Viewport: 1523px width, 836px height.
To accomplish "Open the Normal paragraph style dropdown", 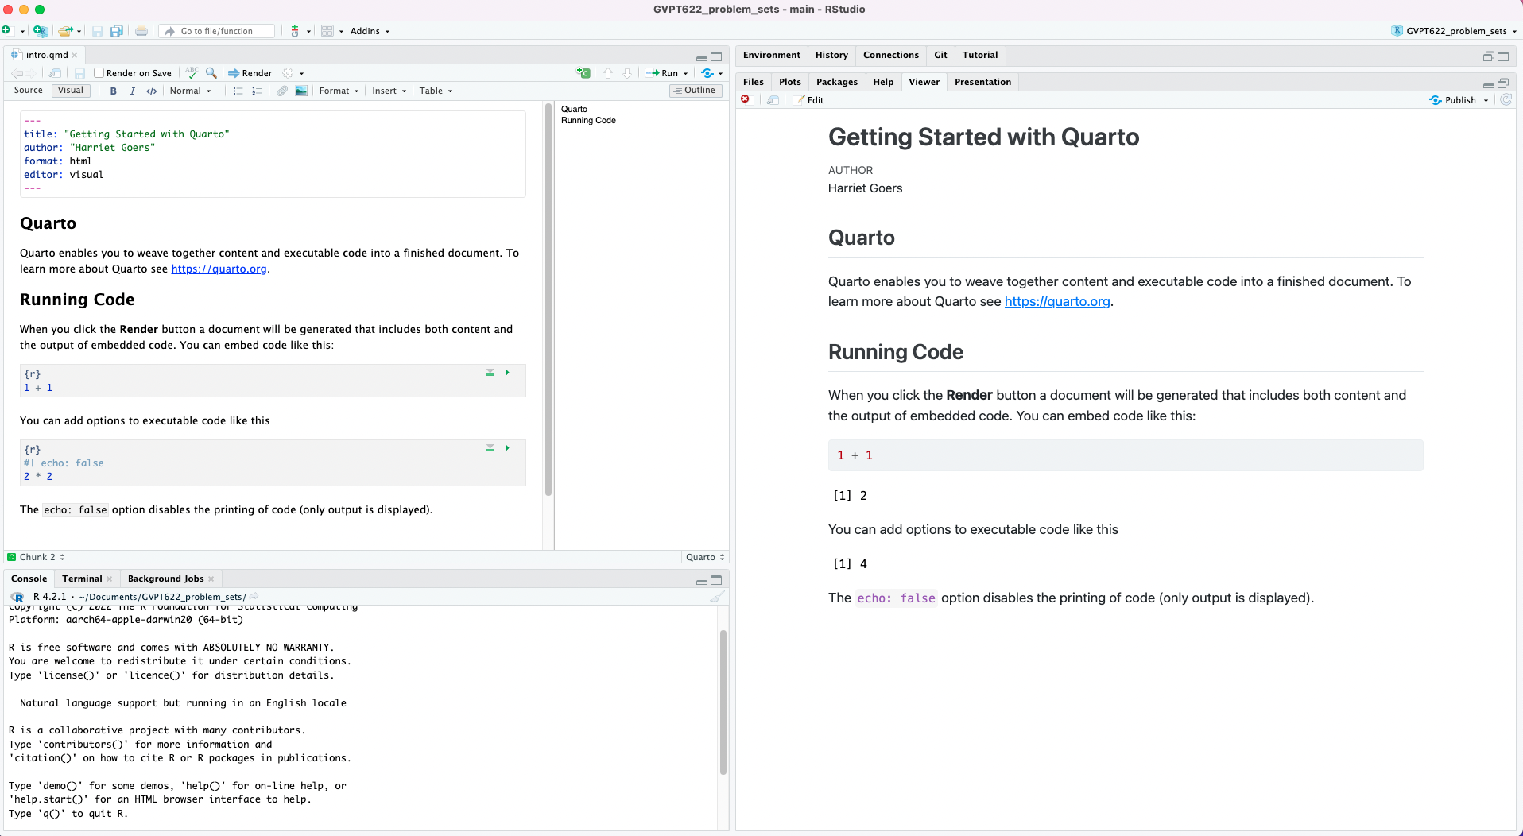I will (x=190, y=91).
